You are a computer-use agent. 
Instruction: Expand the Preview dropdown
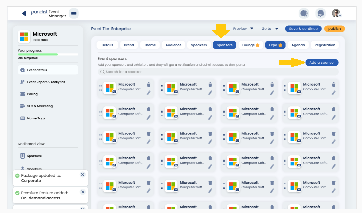[243, 29]
